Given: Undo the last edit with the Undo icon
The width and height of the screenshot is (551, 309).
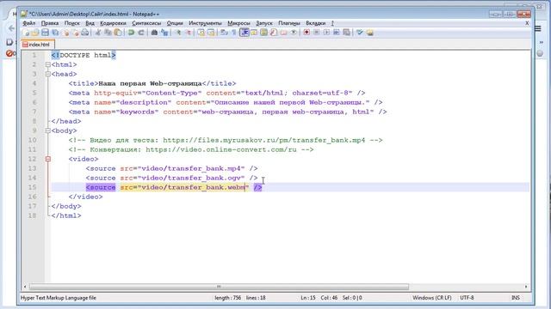Looking at the screenshot, I should [131, 33].
